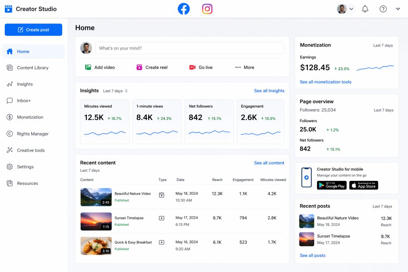Image resolution: width=408 pixels, height=272 pixels.
Task: Click the reel type icon for Beautiful Nature Video
Action: [x=162, y=195]
